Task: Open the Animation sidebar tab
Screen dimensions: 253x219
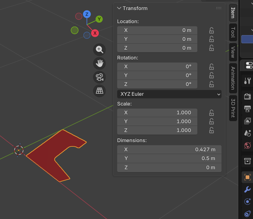Action: [x=233, y=78]
